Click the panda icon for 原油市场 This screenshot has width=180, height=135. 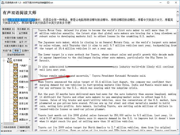15,92
